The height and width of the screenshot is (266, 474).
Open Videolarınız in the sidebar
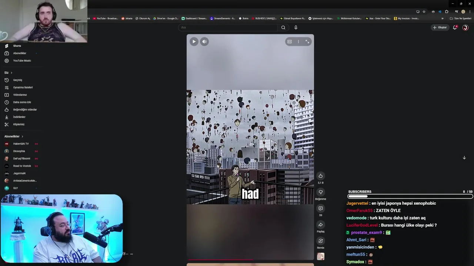pyautogui.click(x=20, y=95)
